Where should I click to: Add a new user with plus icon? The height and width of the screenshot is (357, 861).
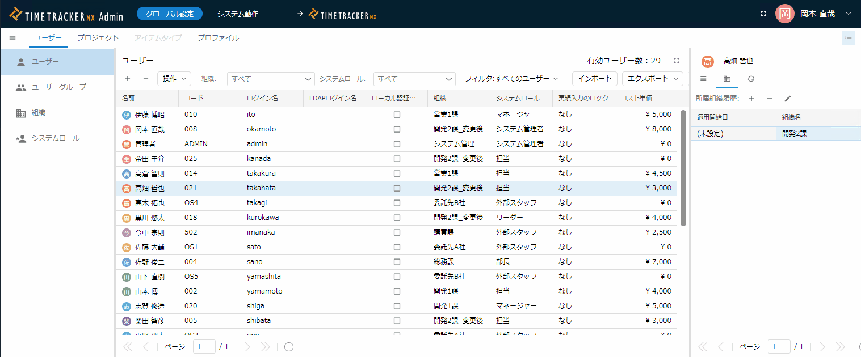(x=128, y=79)
